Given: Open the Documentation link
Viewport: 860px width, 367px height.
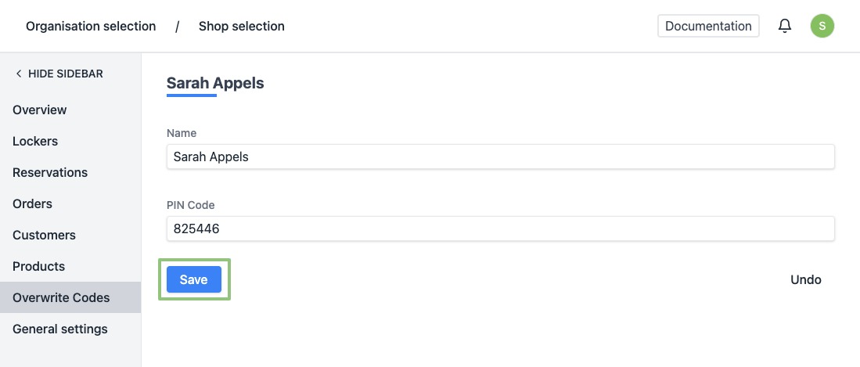Looking at the screenshot, I should point(708,27).
